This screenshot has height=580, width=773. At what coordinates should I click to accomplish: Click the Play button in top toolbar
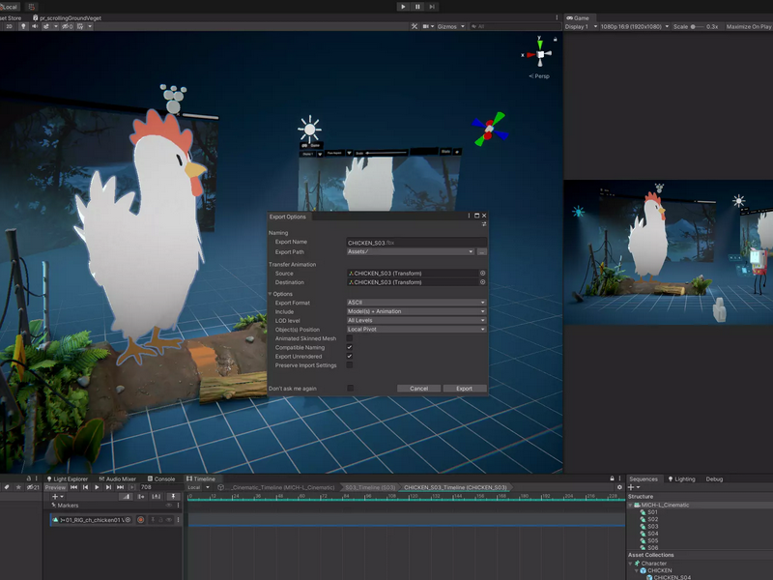pyautogui.click(x=403, y=7)
